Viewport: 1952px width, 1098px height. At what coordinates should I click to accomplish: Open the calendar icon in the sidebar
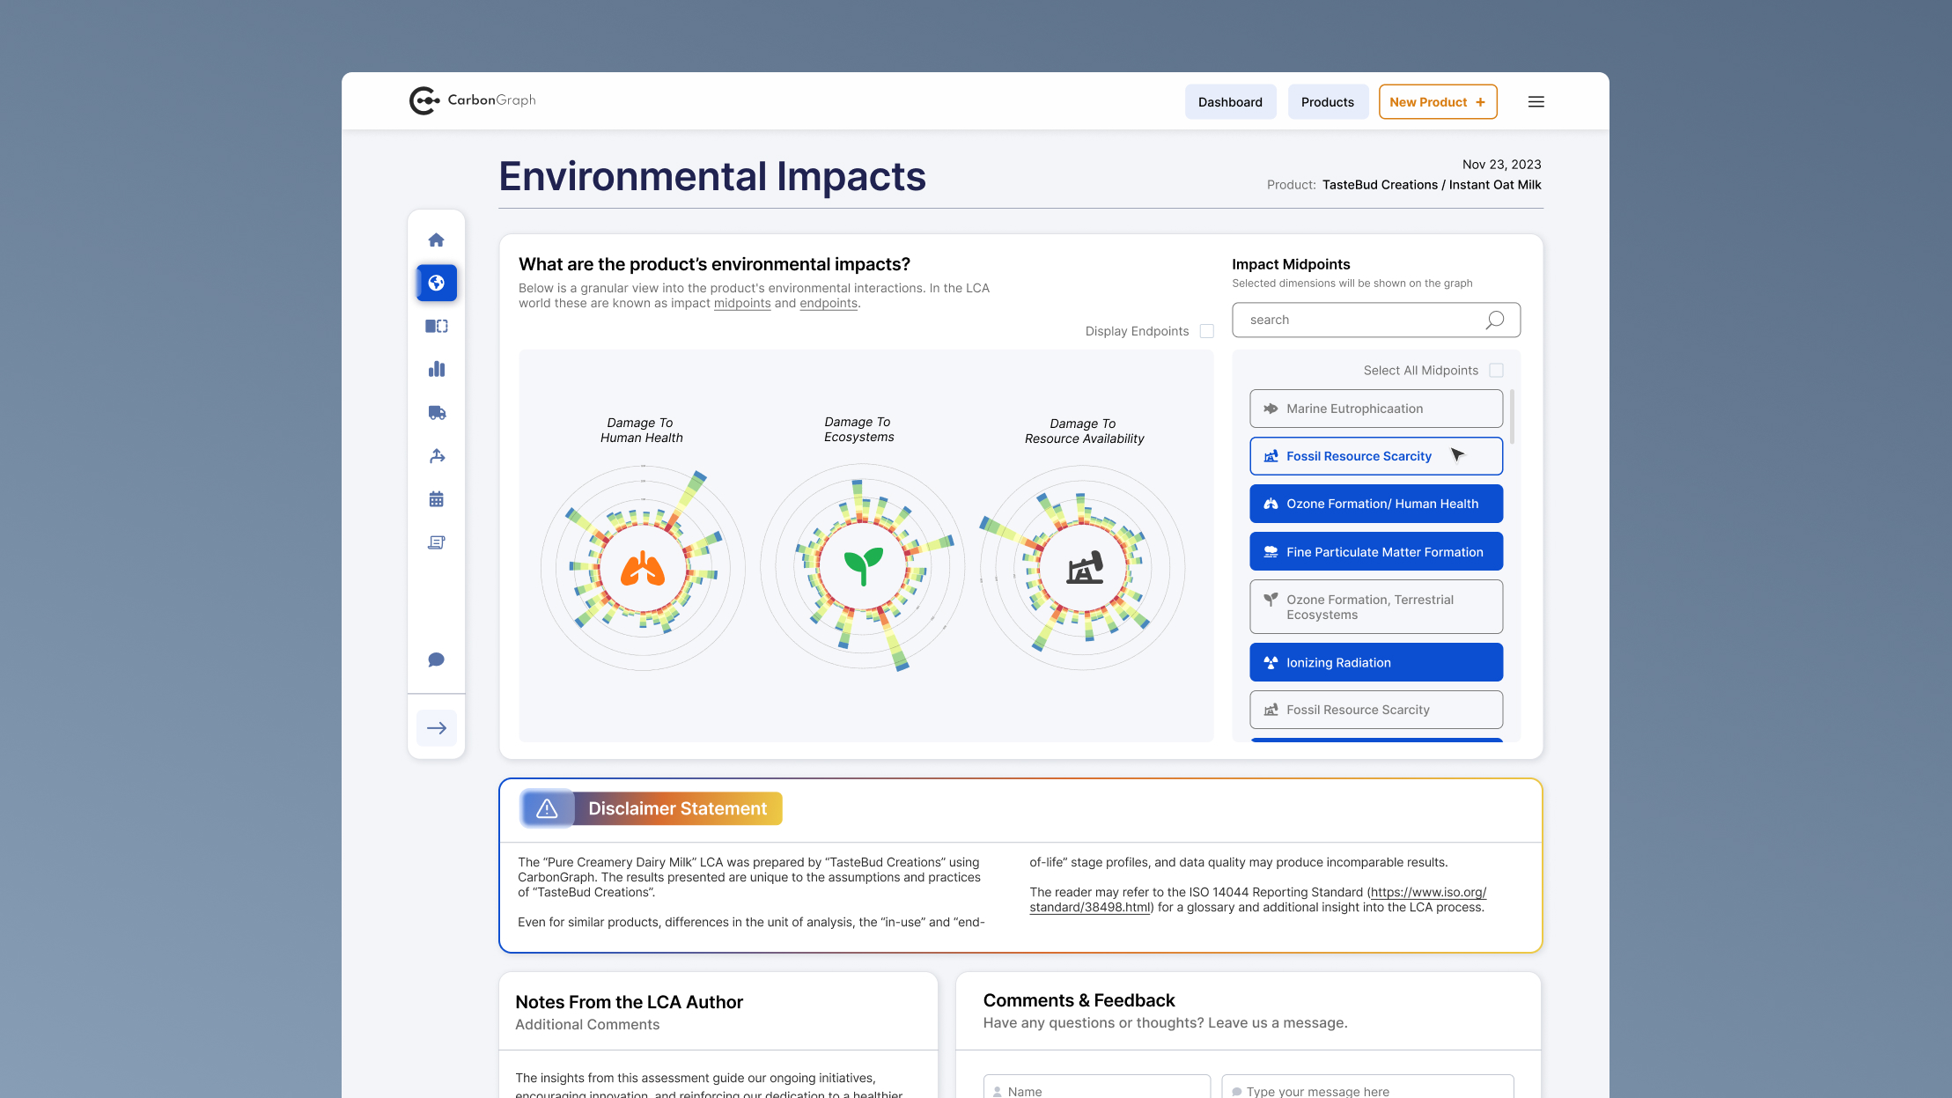(437, 498)
